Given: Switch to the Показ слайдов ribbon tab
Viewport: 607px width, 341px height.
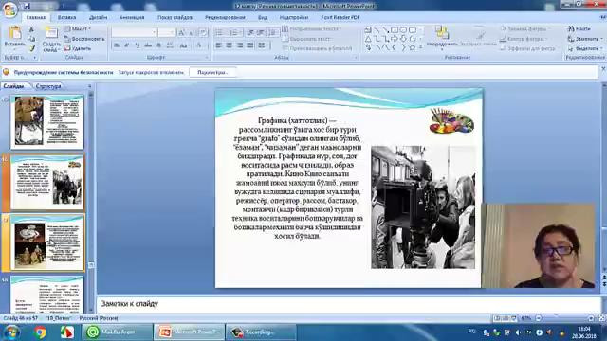Looking at the screenshot, I should click(x=175, y=17).
